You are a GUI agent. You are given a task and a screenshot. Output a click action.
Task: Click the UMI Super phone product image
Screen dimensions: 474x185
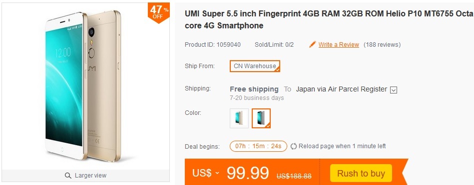83,86
